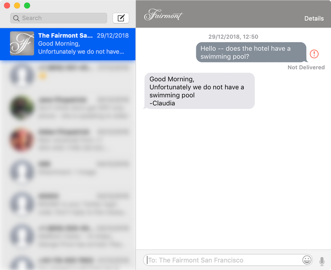This screenshot has width=331, height=270.
Task: Focus the Search conversations field
Action: (x=59, y=18)
